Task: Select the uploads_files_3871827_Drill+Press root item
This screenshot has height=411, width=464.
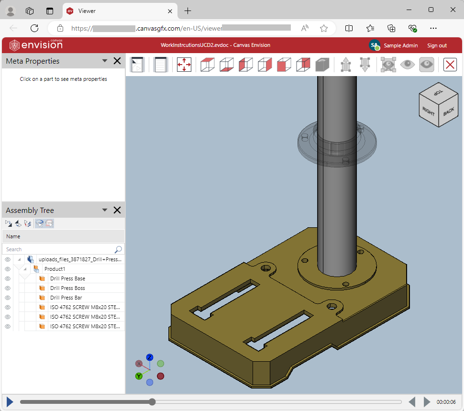Action: pyautogui.click(x=80, y=259)
